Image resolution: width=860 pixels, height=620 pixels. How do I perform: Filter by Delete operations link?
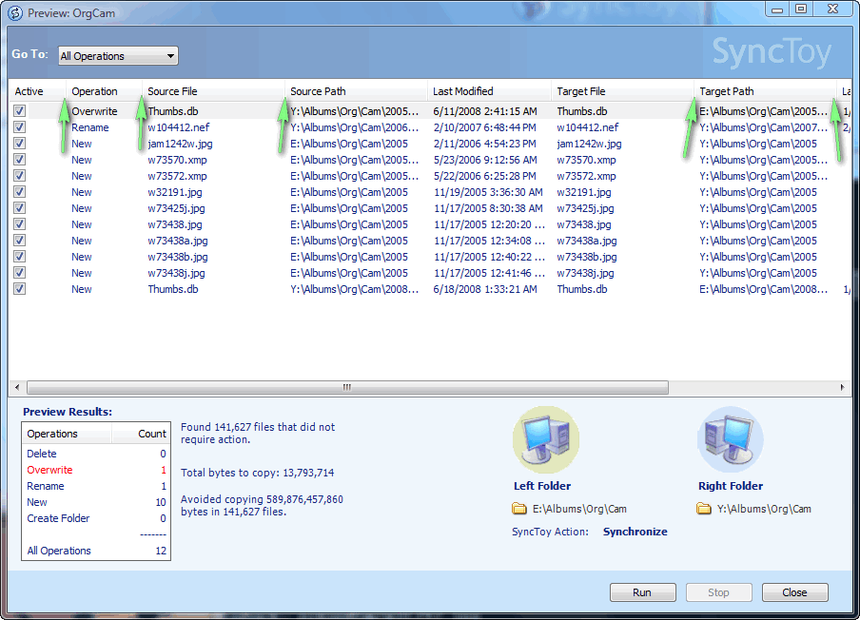(x=42, y=454)
